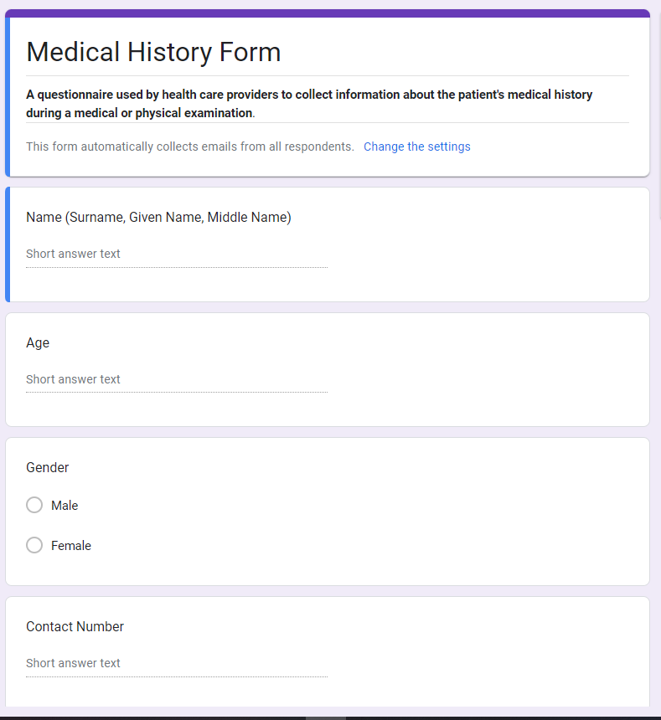Click the email collection notice text
The width and height of the screenshot is (661, 720).
click(190, 147)
